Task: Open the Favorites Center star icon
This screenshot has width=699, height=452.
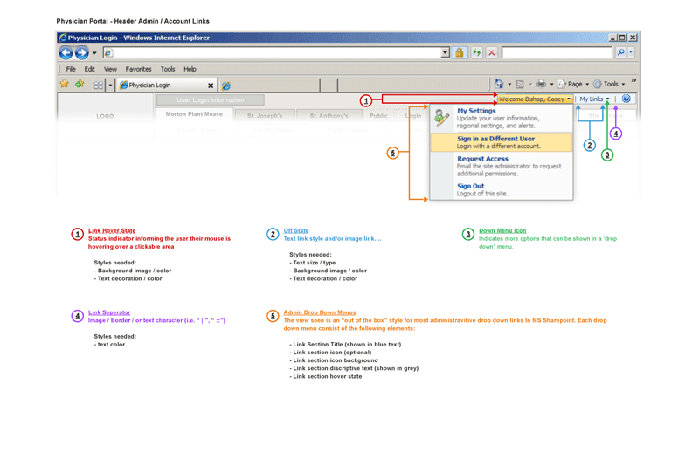Action: click(65, 84)
